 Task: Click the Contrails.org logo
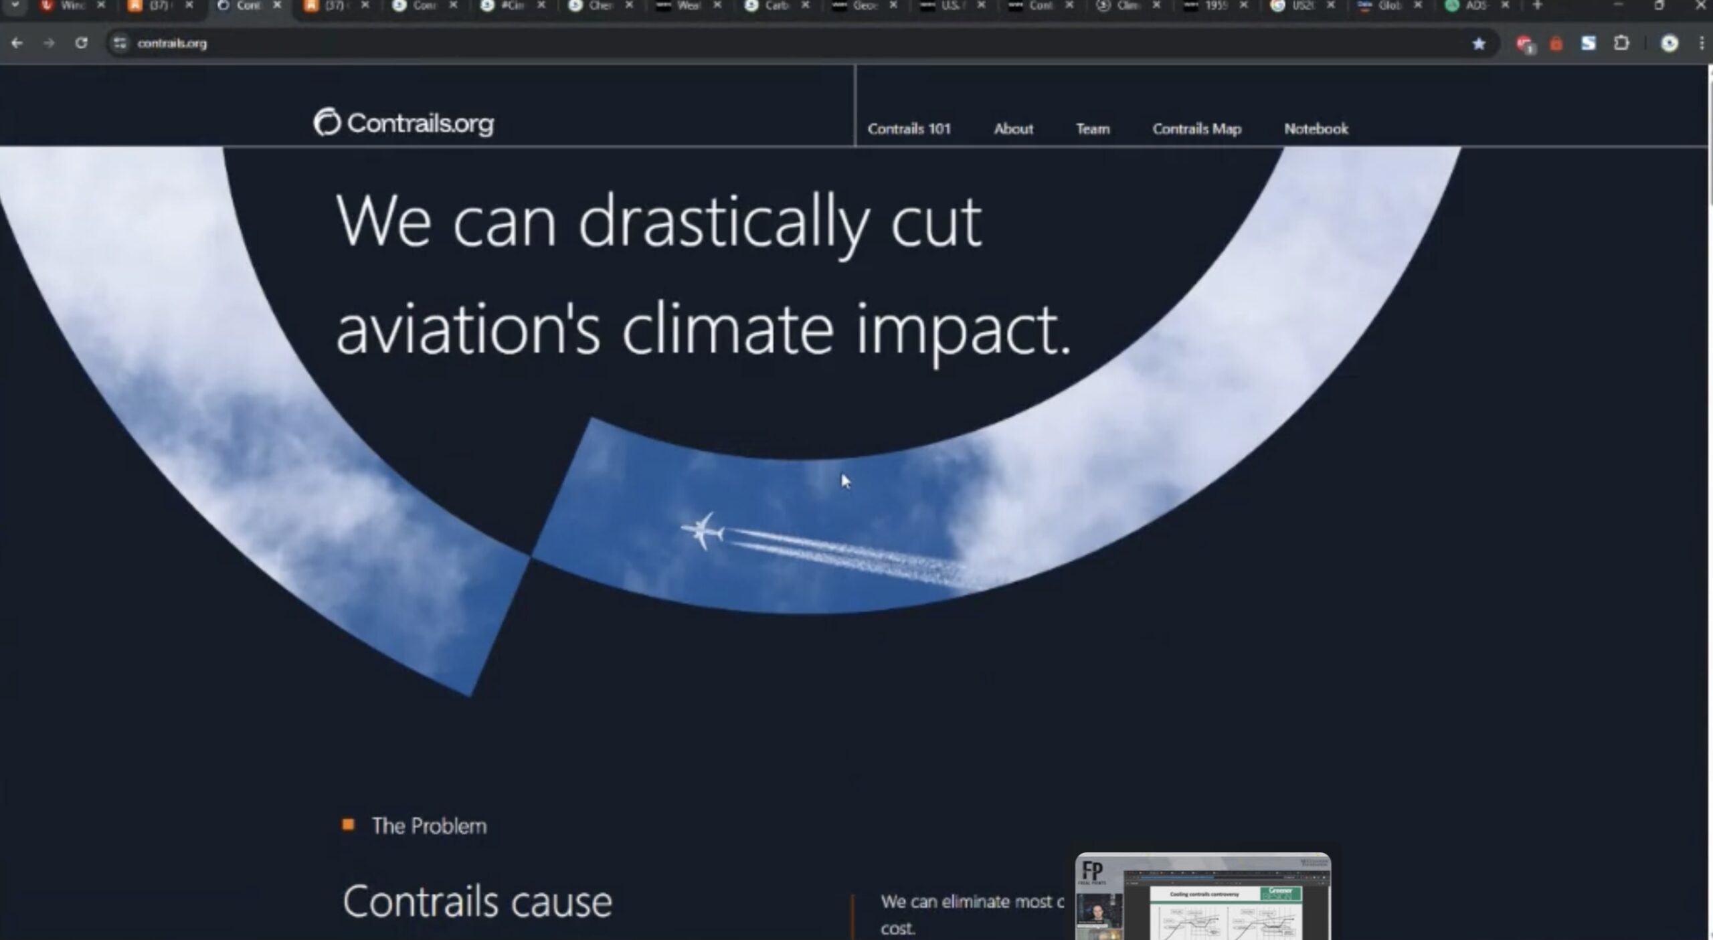(404, 123)
